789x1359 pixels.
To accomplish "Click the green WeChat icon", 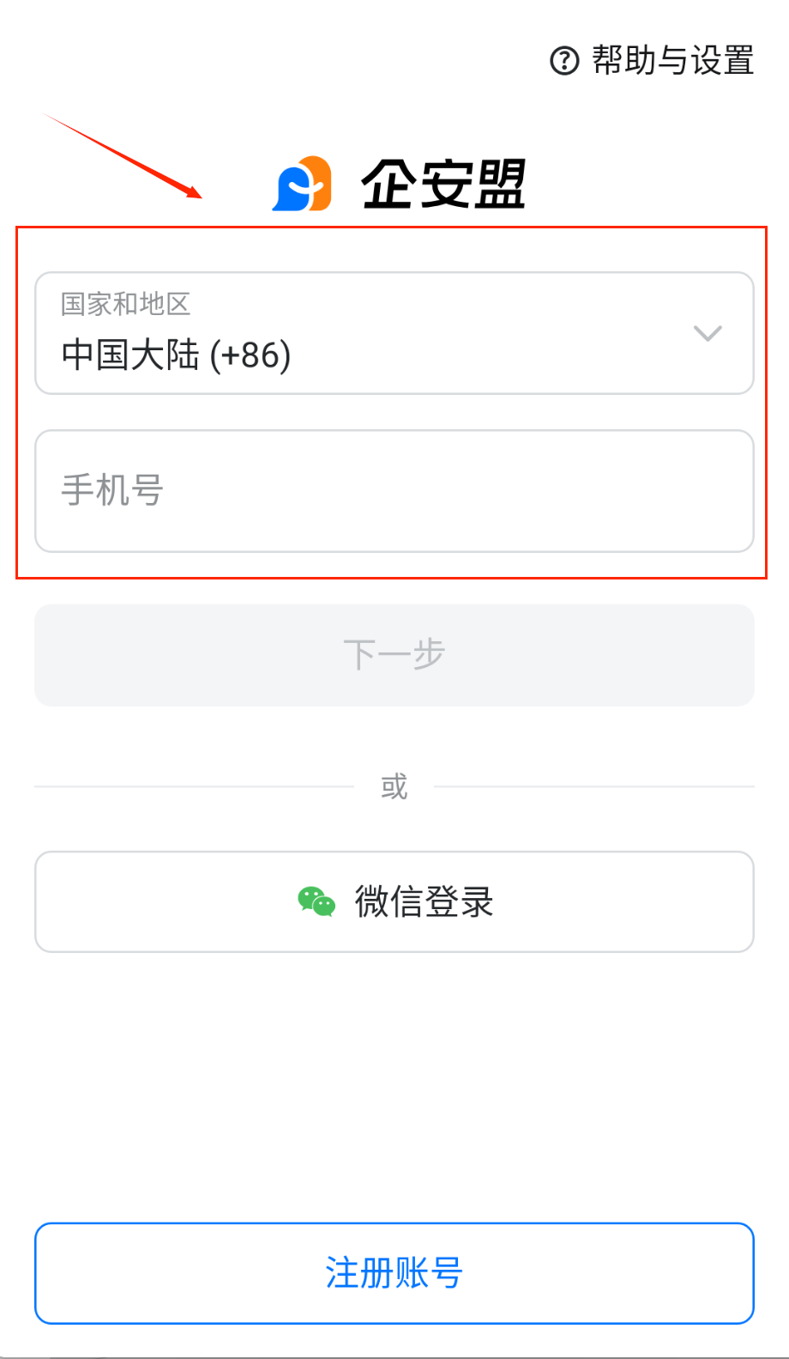I will [x=316, y=901].
